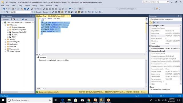Click the Connect plug icon in Object Explorer
Image resolution: width=183 pixels, height=103 pixels.
point(11,19)
